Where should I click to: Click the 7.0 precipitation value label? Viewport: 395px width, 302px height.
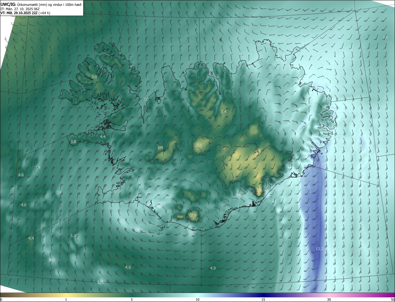tap(146, 99)
